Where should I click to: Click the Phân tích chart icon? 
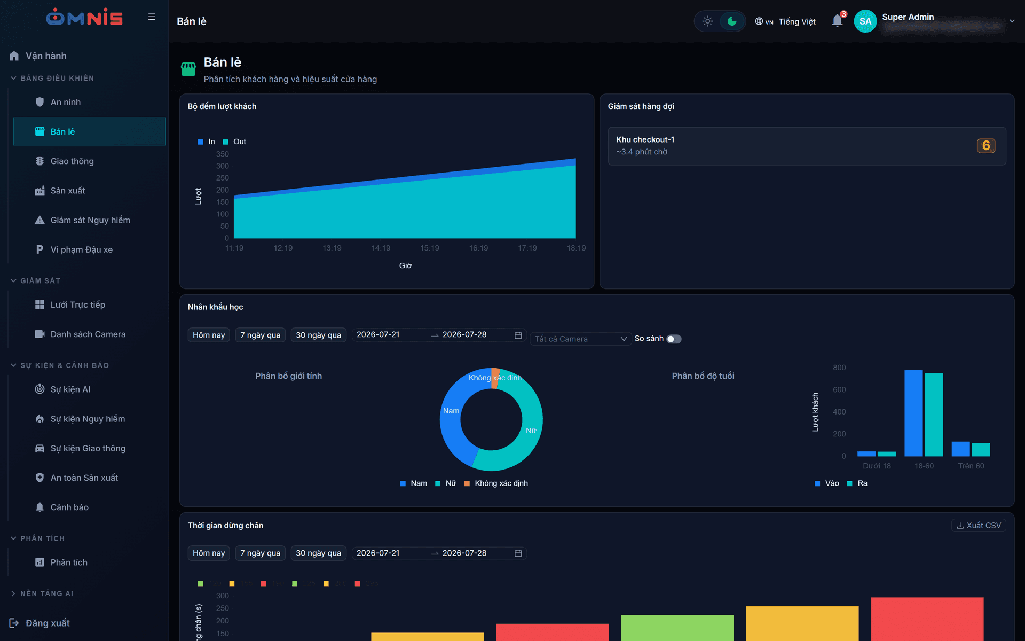click(40, 562)
